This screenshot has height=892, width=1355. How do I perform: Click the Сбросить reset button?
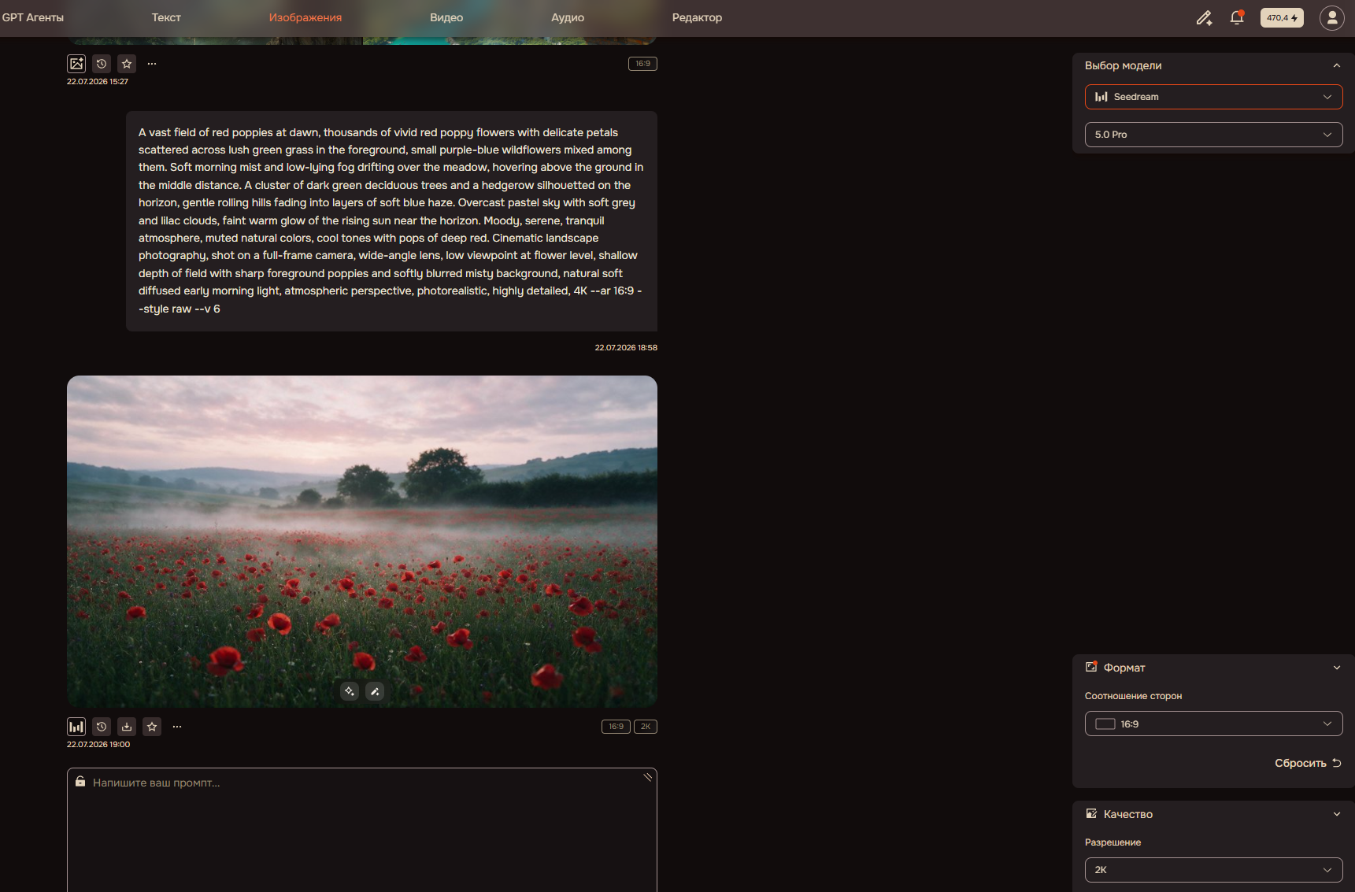pyautogui.click(x=1308, y=763)
